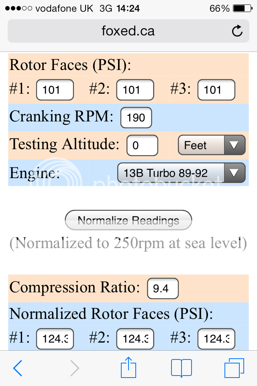The height and width of the screenshot is (386, 257).
Task: Select Normalized Rotor Face #3 field
Action: (x=216, y=339)
